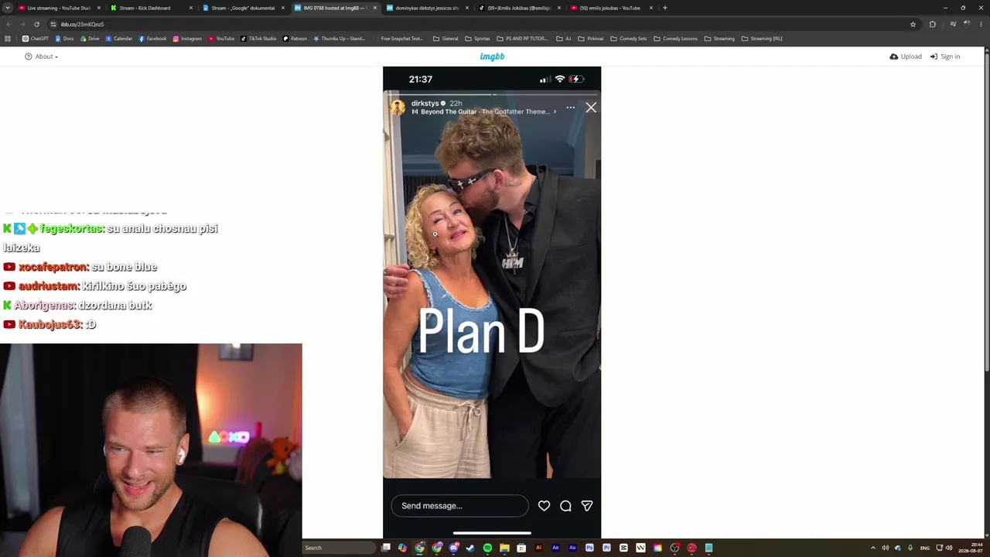This screenshot has width=990, height=557.
Task: Expand the About dropdown menu
Action: tap(42, 56)
